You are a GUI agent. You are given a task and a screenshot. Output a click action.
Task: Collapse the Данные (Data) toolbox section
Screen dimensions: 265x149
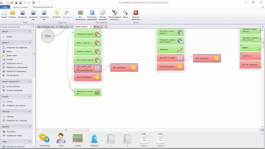click(30, 42)
